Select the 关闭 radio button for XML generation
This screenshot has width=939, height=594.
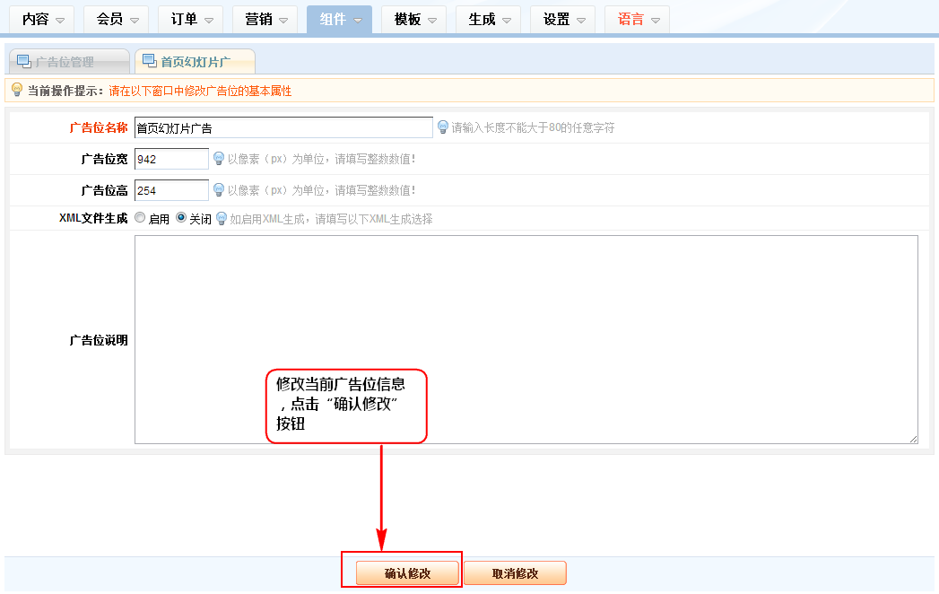pyautogui.click(x=181, y=217)
